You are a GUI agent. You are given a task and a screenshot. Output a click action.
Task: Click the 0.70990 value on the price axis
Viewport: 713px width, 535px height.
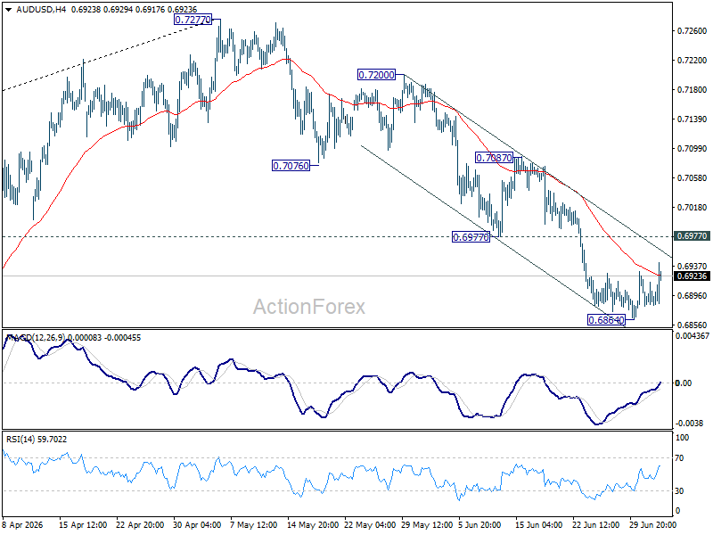point(693,149)
